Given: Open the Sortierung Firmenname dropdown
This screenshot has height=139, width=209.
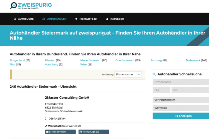Looking at the screenshot, I should coord(128,75).
